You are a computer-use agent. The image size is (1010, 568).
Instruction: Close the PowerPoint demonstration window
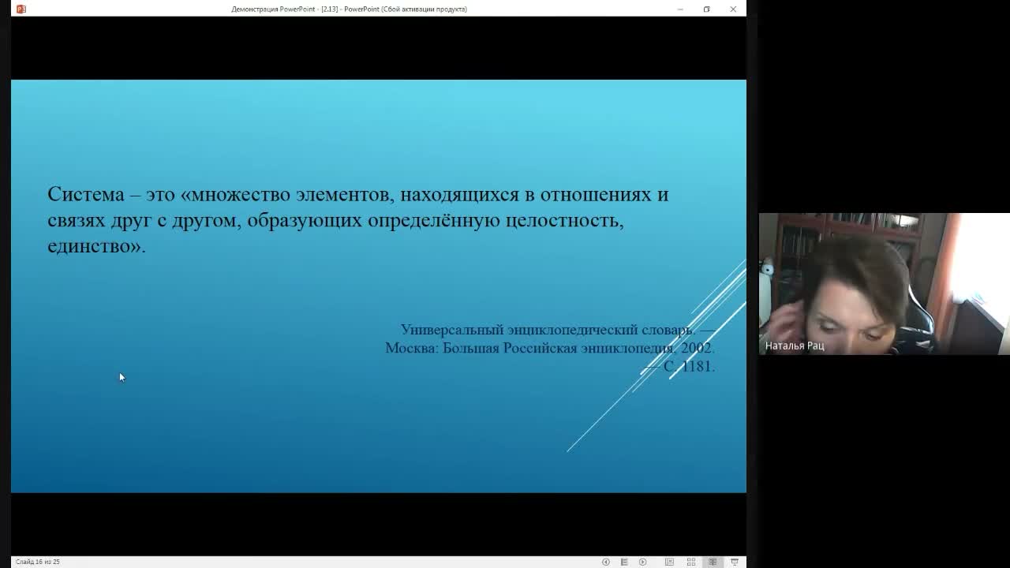click(733, 9)
